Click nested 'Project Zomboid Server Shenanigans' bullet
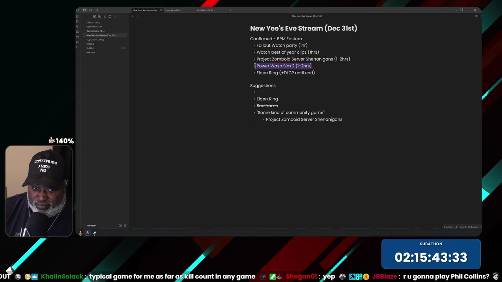 click(304, 119)
